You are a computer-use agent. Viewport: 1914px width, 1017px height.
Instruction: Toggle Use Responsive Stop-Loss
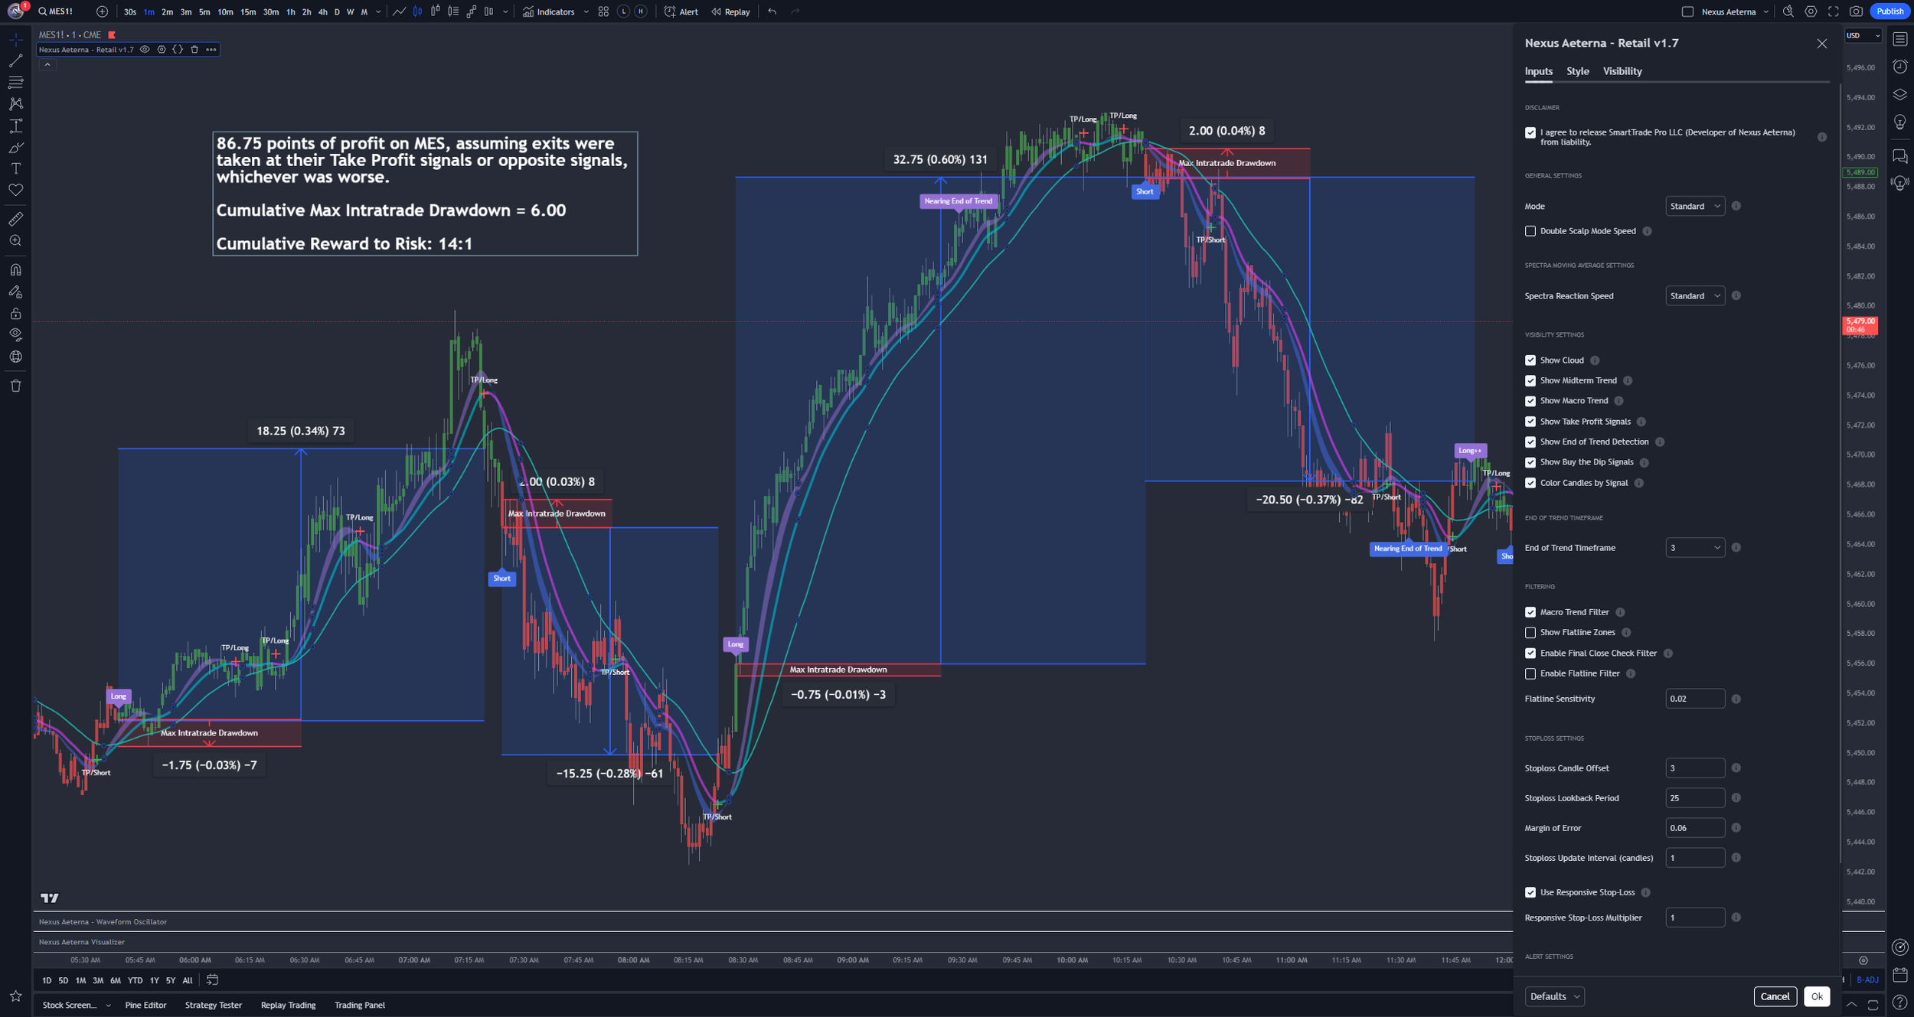tap(1530, 892)
